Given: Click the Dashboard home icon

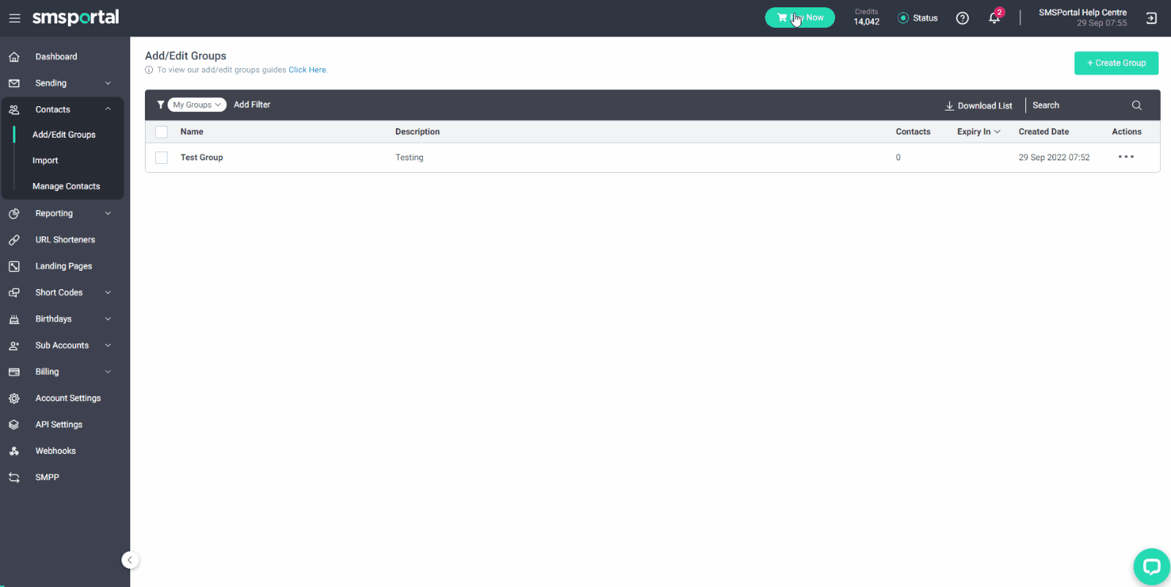Looking at the screenshot, I should [14, 56].
